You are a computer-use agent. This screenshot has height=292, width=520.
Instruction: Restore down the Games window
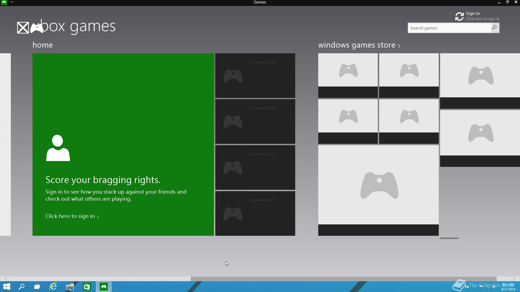[x=507, y=2]
